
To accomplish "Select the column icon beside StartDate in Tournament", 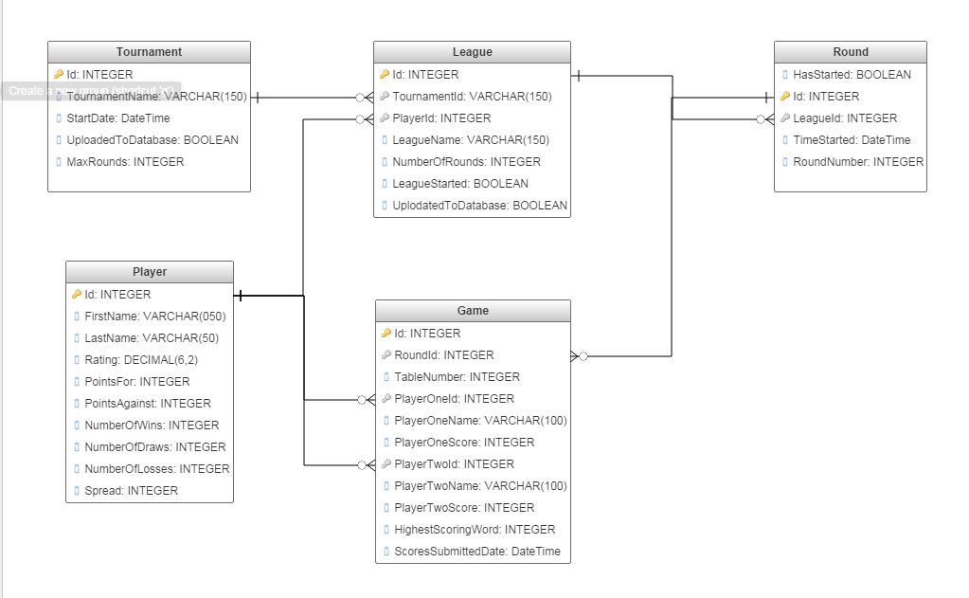I will 57,118.
